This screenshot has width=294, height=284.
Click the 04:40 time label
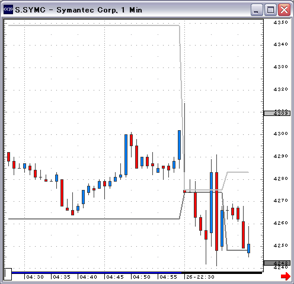click(x=88, y=277)
